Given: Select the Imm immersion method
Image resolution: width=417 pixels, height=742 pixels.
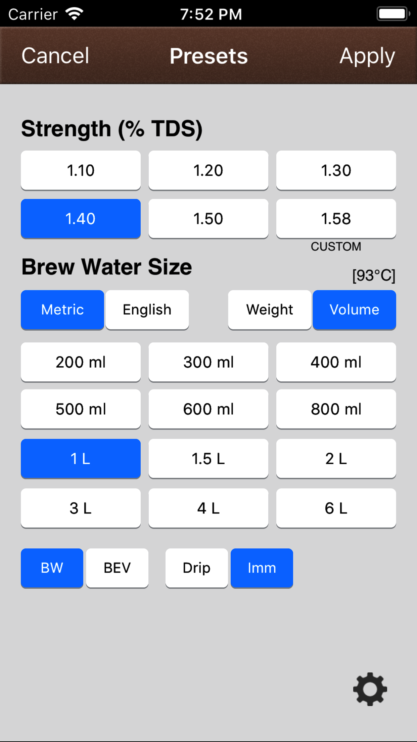Looking at the screenshot, I should (262, 568).
